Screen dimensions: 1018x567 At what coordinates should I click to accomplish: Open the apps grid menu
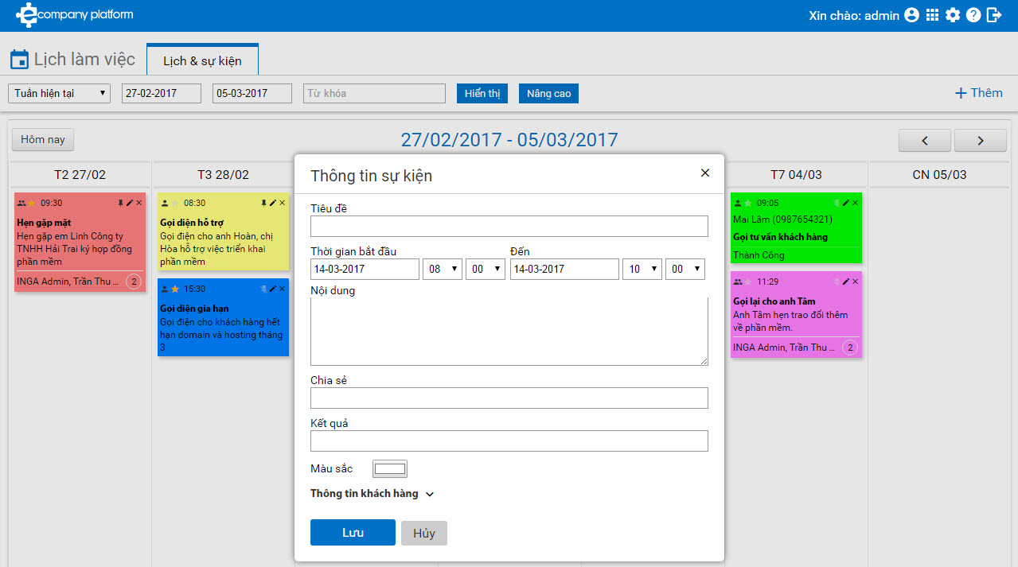pos(933,15)
